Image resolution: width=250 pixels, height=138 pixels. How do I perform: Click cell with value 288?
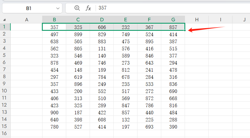pos(173,120)
